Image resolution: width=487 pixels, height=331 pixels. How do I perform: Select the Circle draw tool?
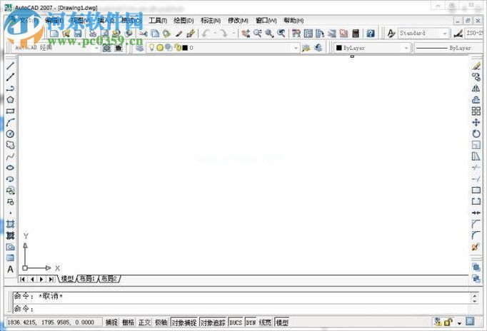pos(10,133)
